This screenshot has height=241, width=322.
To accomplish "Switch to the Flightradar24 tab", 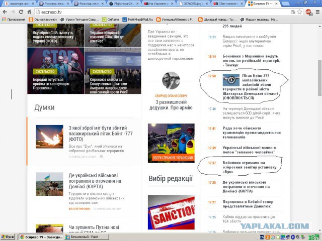I will tap(123, 4).
